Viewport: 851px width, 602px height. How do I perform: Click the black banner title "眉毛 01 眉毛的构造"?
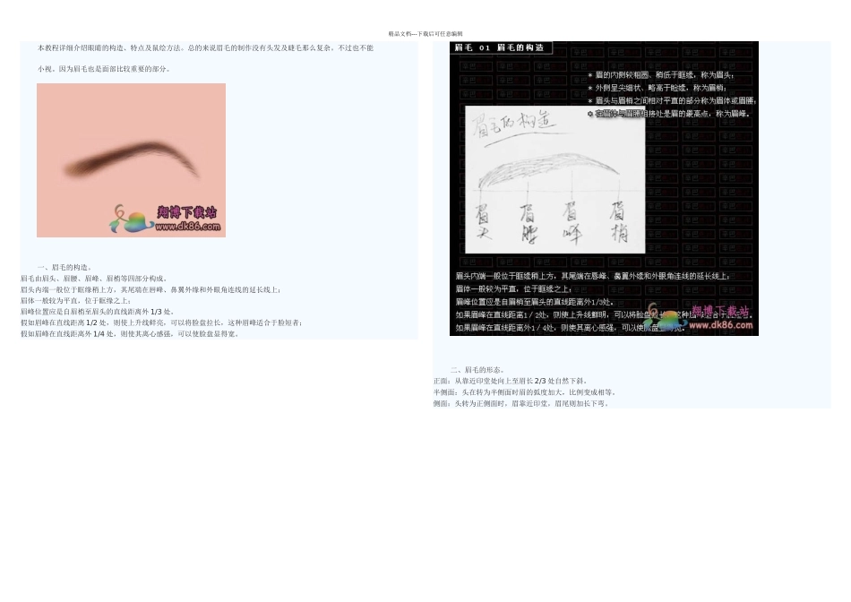click(x=499, y=47)
